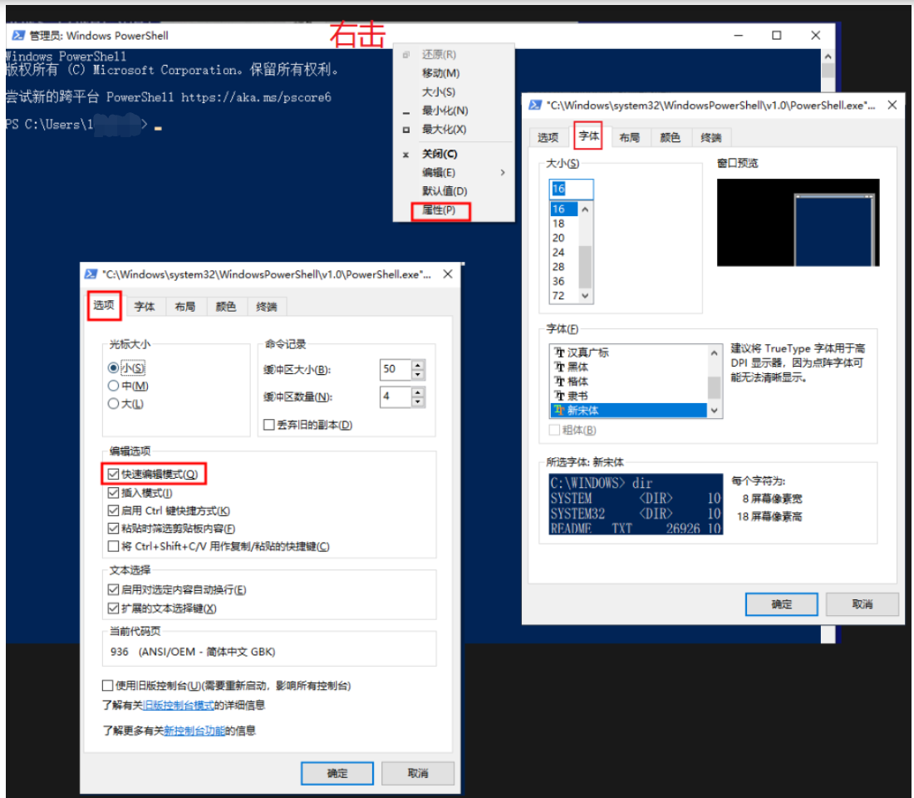Select the 属性(P) context menu entry
Viewport: 914px width, 798px height.
(440, 210)
